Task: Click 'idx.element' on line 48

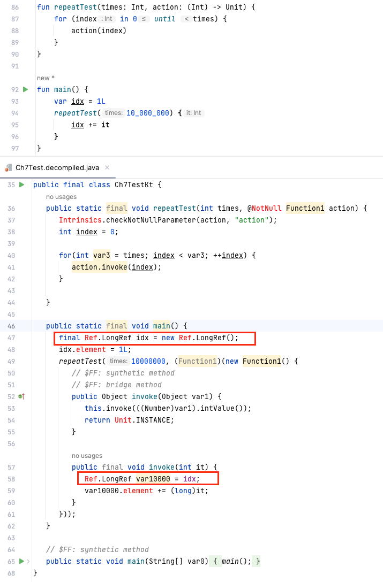Action: [x=82, y=350]
